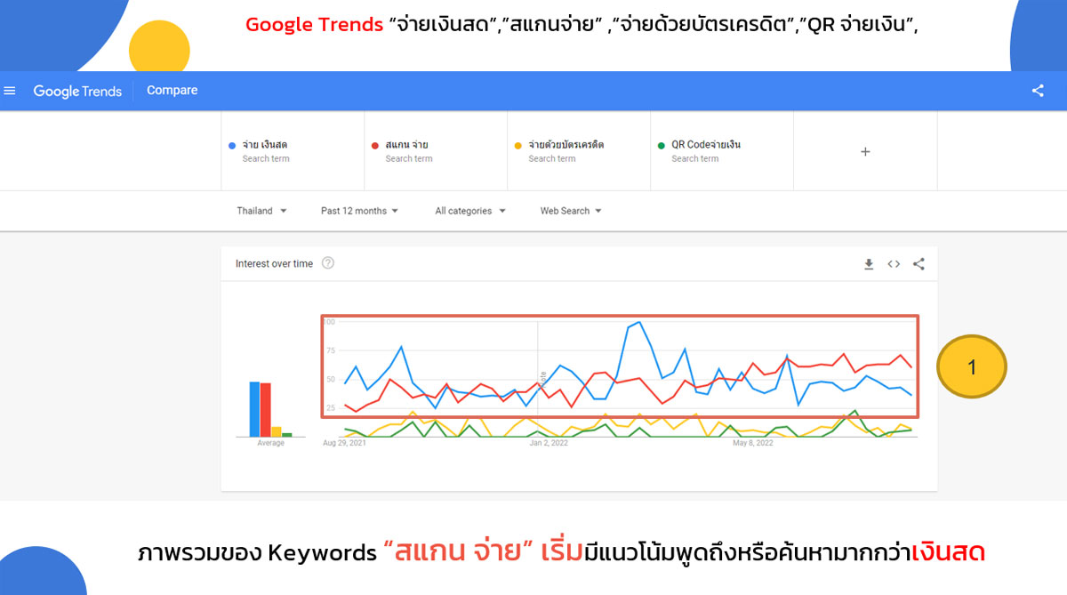The height and width of the screenshot is (595, 1067).
Task: Open the Web Search type dropdown
Action: coord(571,211)
